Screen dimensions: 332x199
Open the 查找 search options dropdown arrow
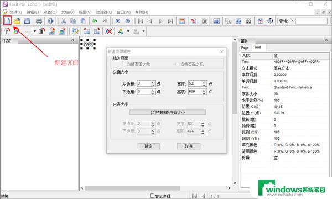click(292, 20)
